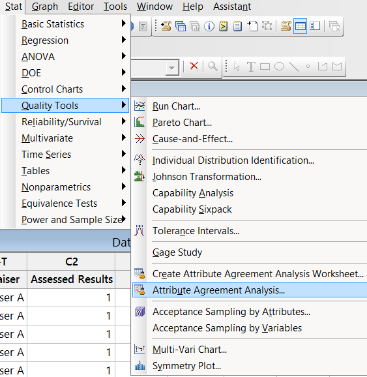
Task: Click the sigma icon in toolbar
Action: pyautogui.click(x=143, y=27)
